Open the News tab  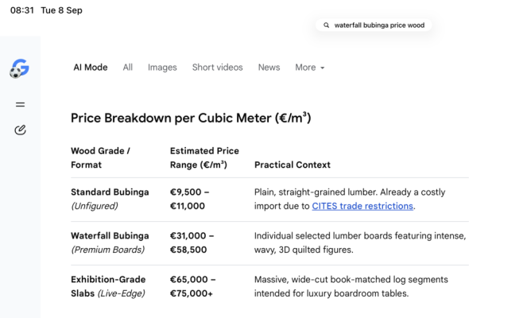point(269,68)
